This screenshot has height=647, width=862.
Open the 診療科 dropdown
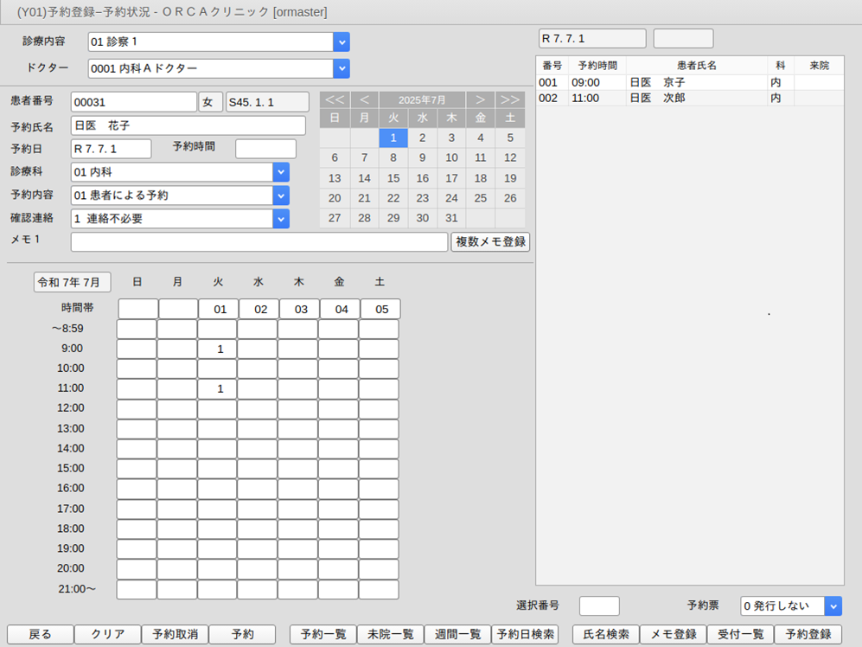pos(281,172)
